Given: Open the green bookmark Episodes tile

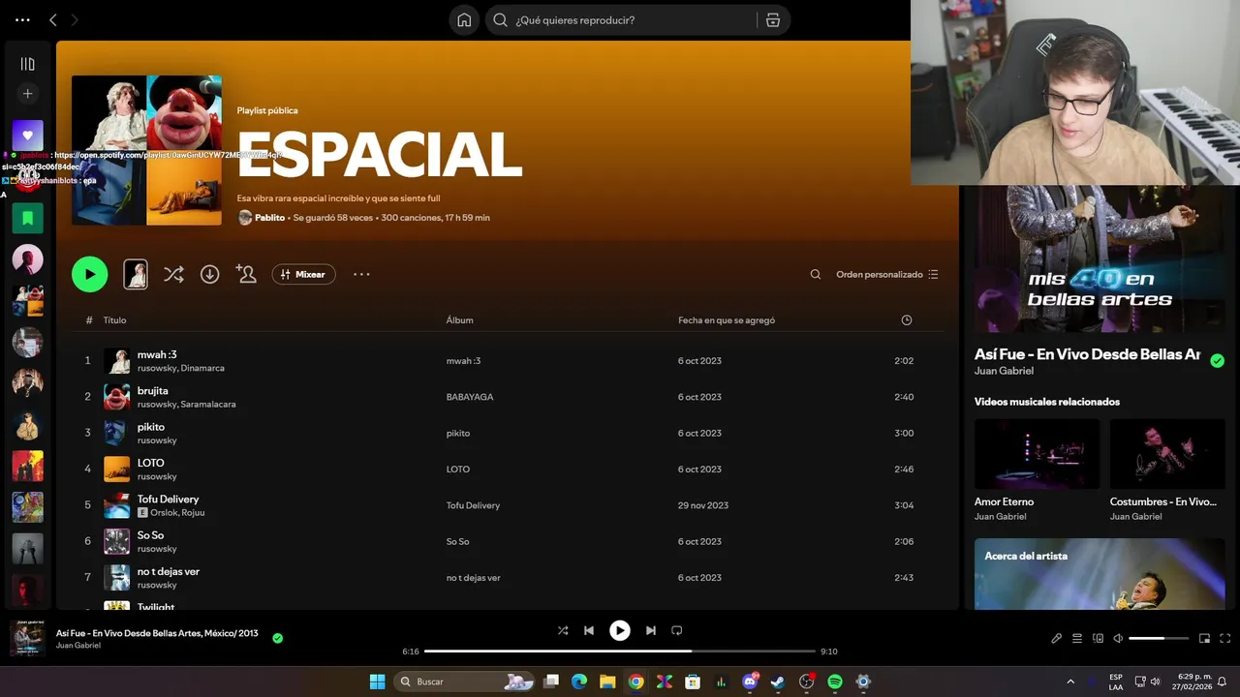Looking at the screenshot, I should point(27,219).
